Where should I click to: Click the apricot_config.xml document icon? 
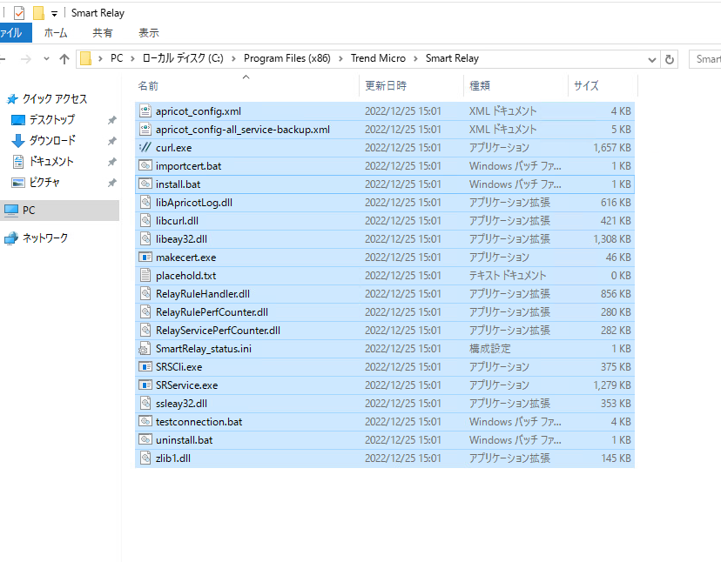pyautogui.click(x=145, y=111)
